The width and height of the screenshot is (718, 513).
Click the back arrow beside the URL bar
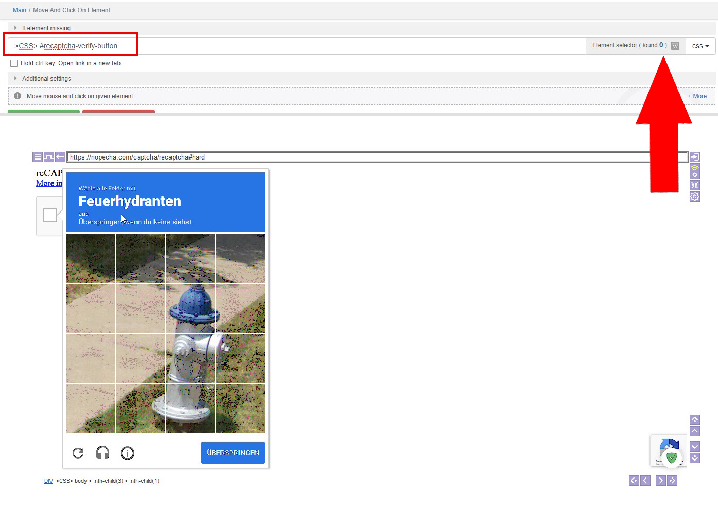pyautogui.click(x=60, y=157)
